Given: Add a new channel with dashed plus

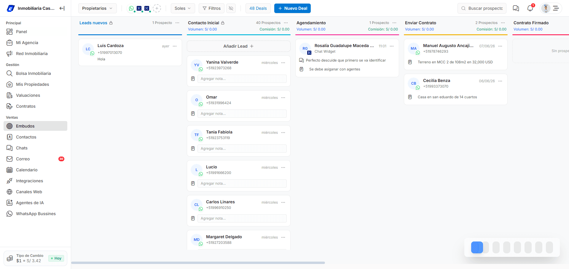Looking at the screenshot, I should [x=157, y=8].
